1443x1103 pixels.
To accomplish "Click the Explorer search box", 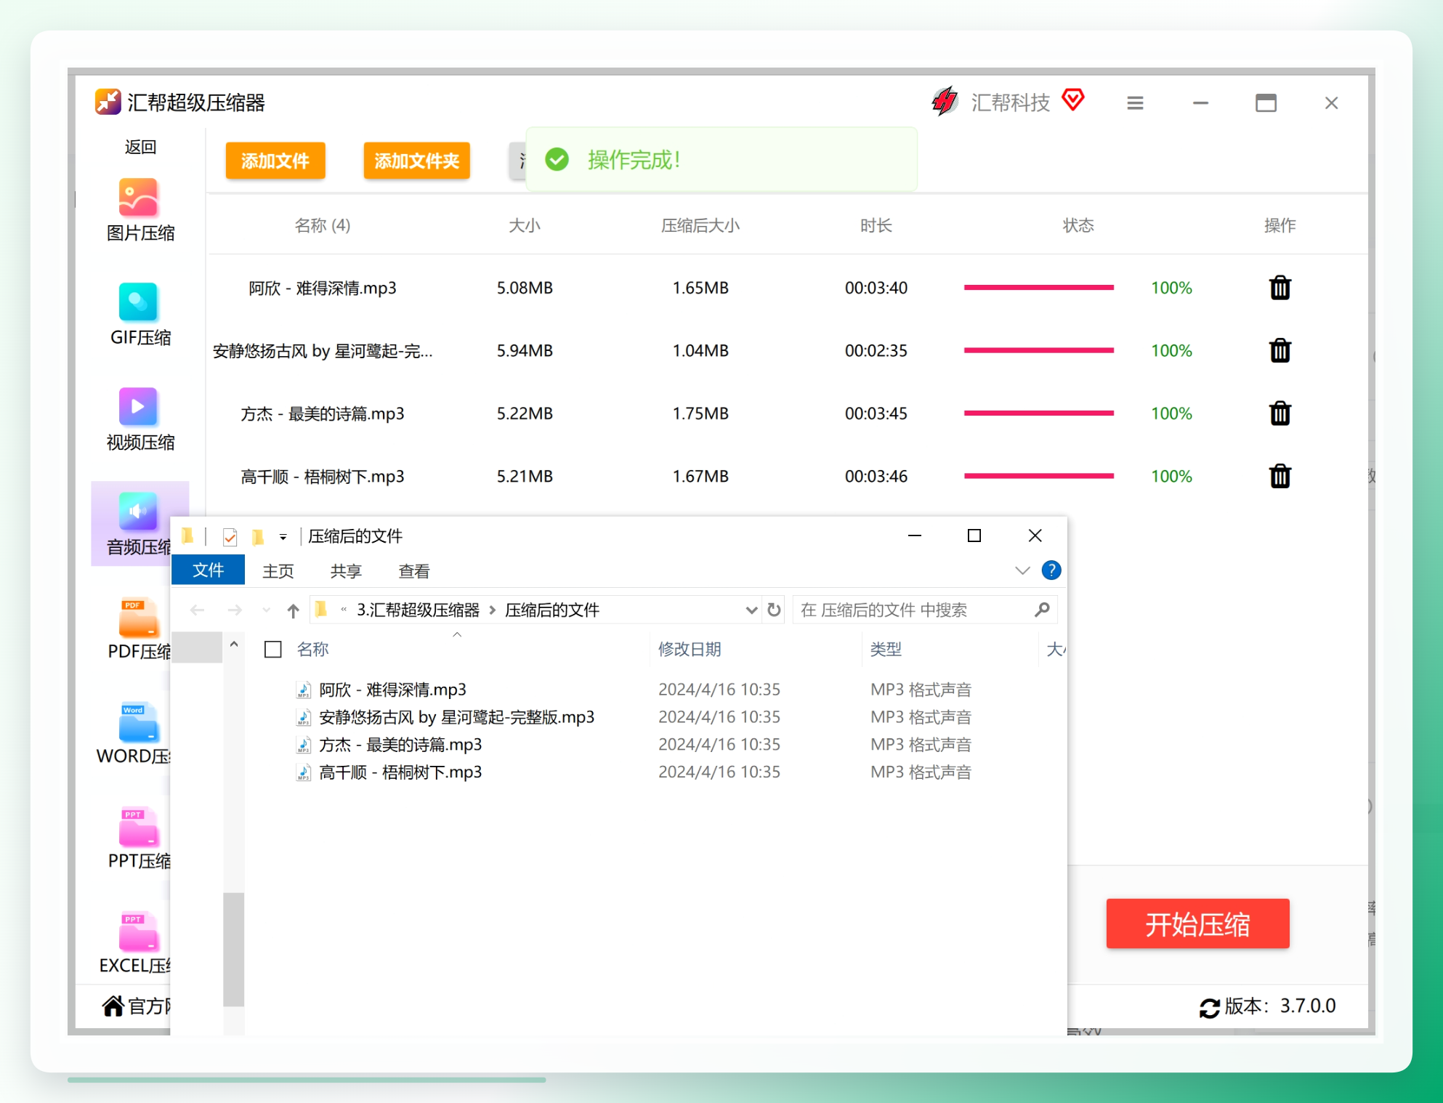I will pyautogui.click(x=924, y=610).
